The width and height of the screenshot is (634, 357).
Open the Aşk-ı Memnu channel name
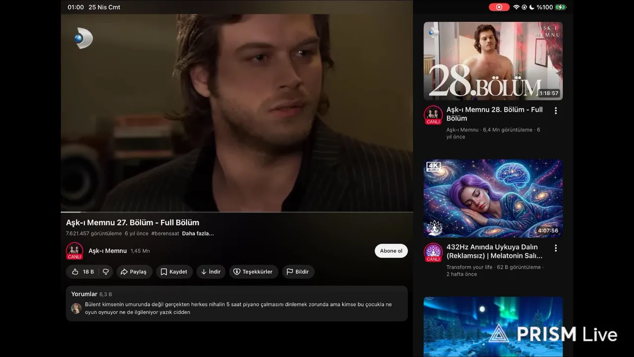107,251
